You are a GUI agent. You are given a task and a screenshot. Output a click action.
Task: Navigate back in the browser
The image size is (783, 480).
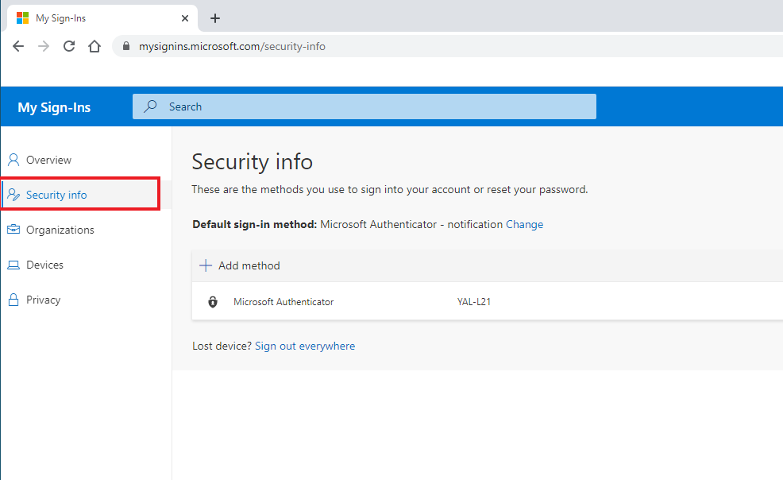[x=18, y=46]
